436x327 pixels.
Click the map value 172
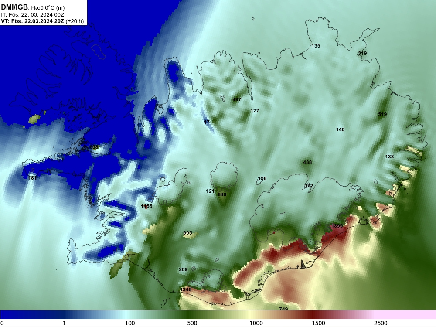309,186
